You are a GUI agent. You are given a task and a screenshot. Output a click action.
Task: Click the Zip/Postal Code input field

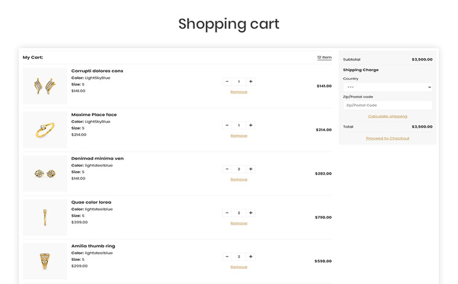[388, 105]
